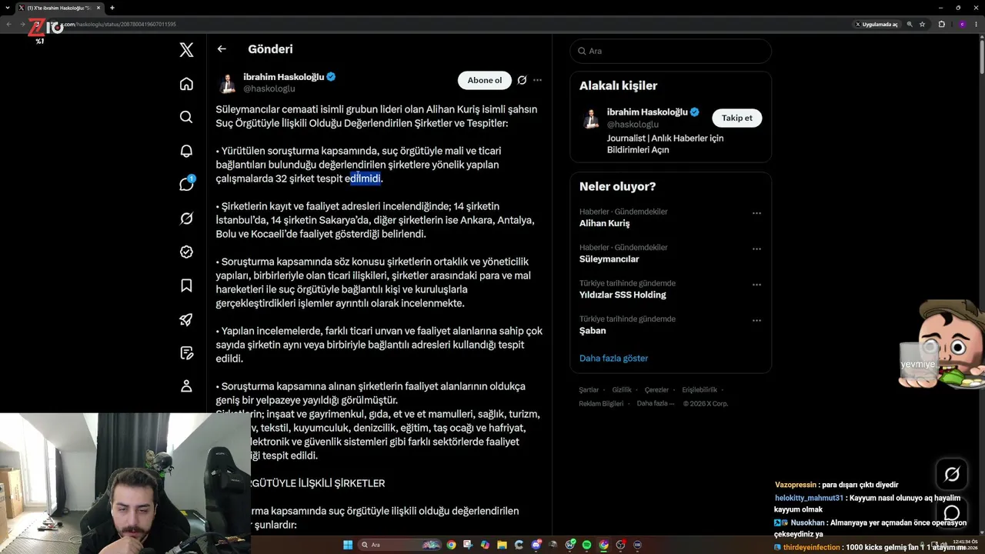Open the Erişilebilirlik footer link
Image resolution: width=985 pixels, height=554 pixels.
pos(700,390)
